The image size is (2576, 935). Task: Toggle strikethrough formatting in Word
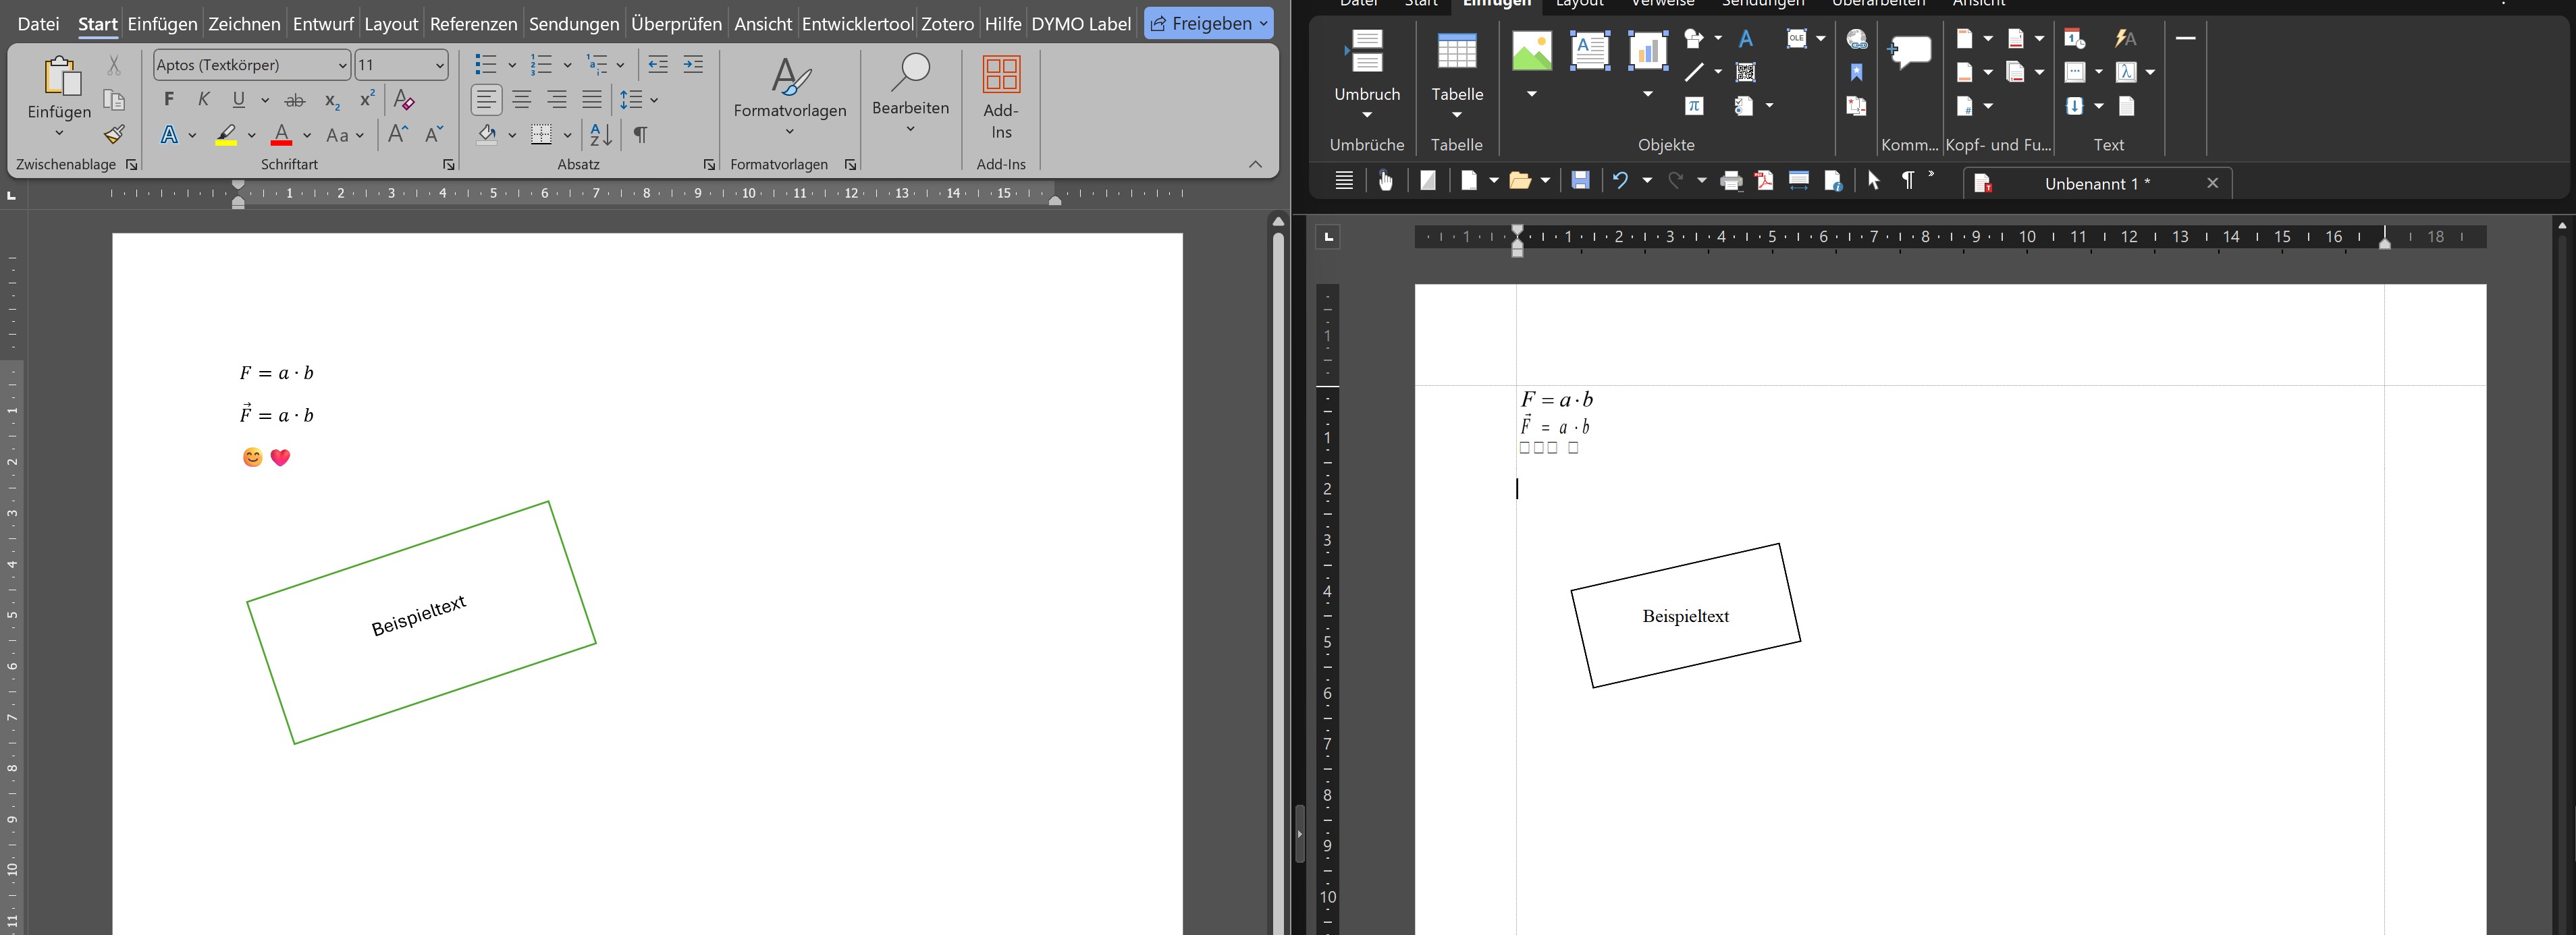coord(295,100)
